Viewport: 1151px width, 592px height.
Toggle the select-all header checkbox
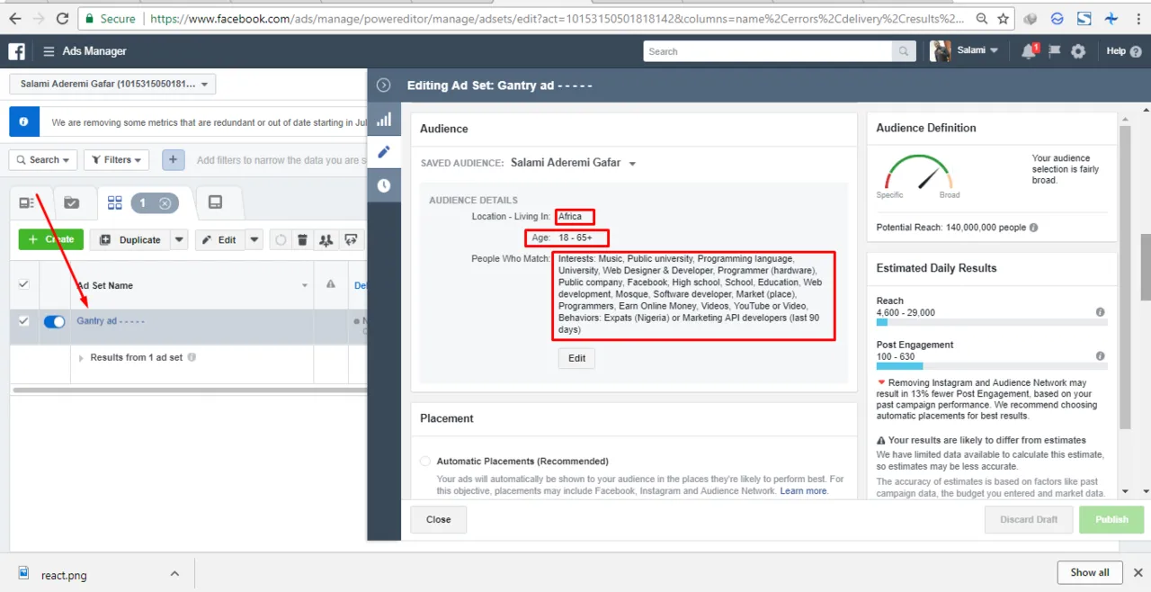(x=24, y=284)
